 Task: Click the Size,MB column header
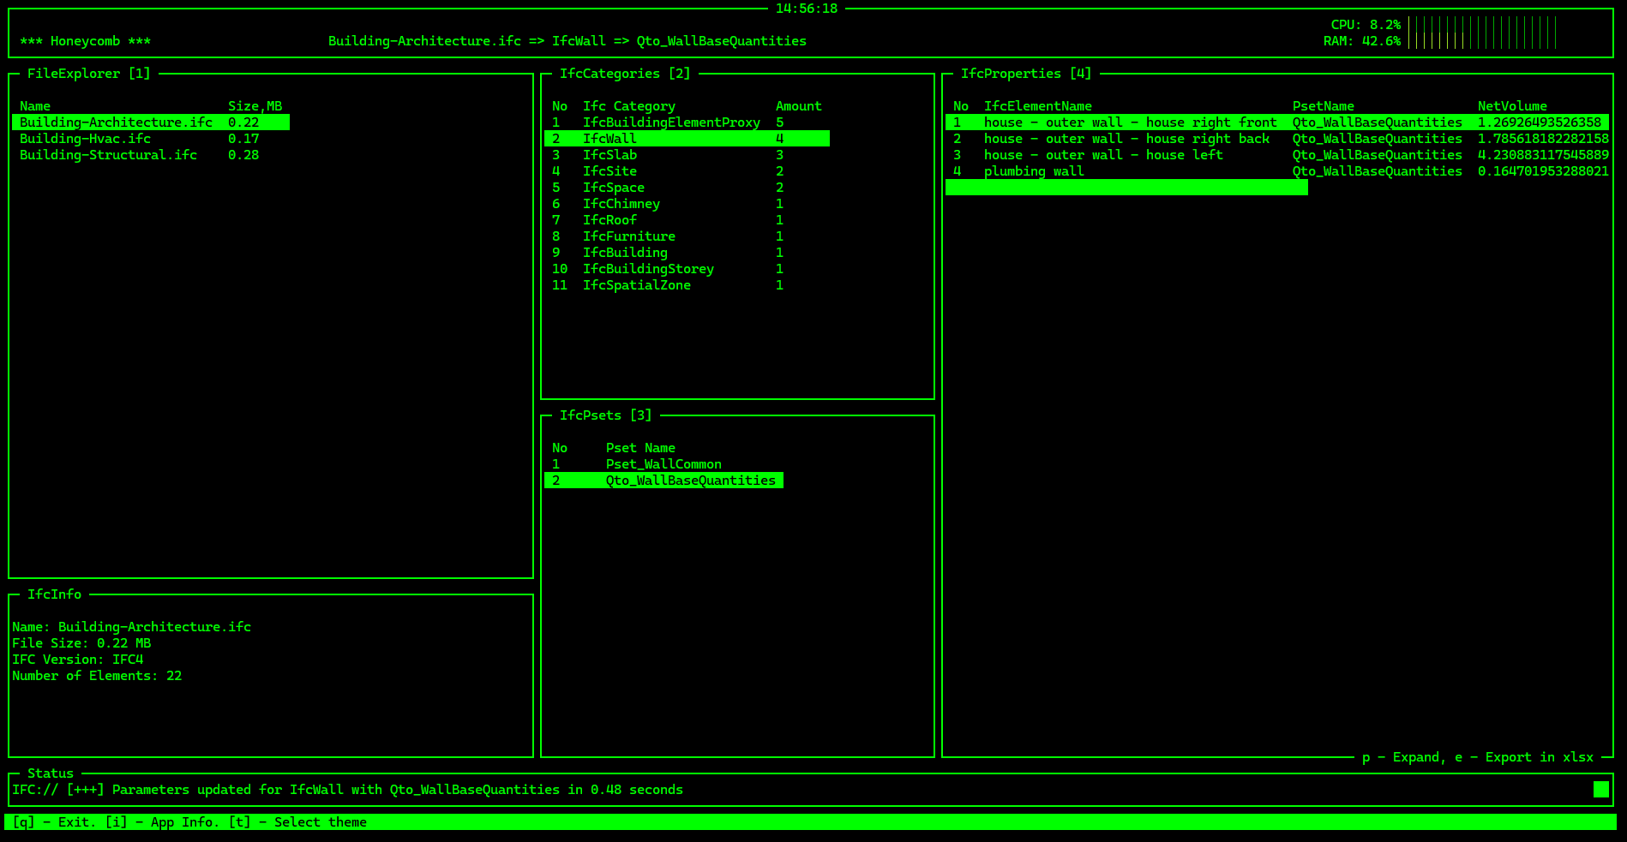(255, 106)
